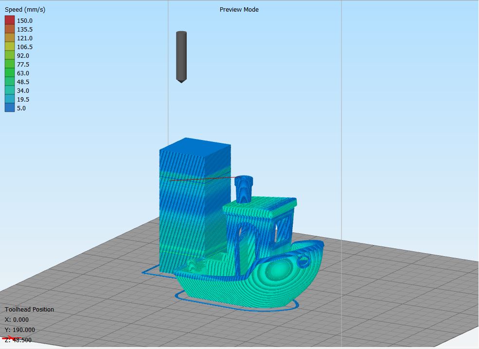Choose the 48.5 speed legend swatch
This screenshot has height=349, width=479.
(9, 82)
